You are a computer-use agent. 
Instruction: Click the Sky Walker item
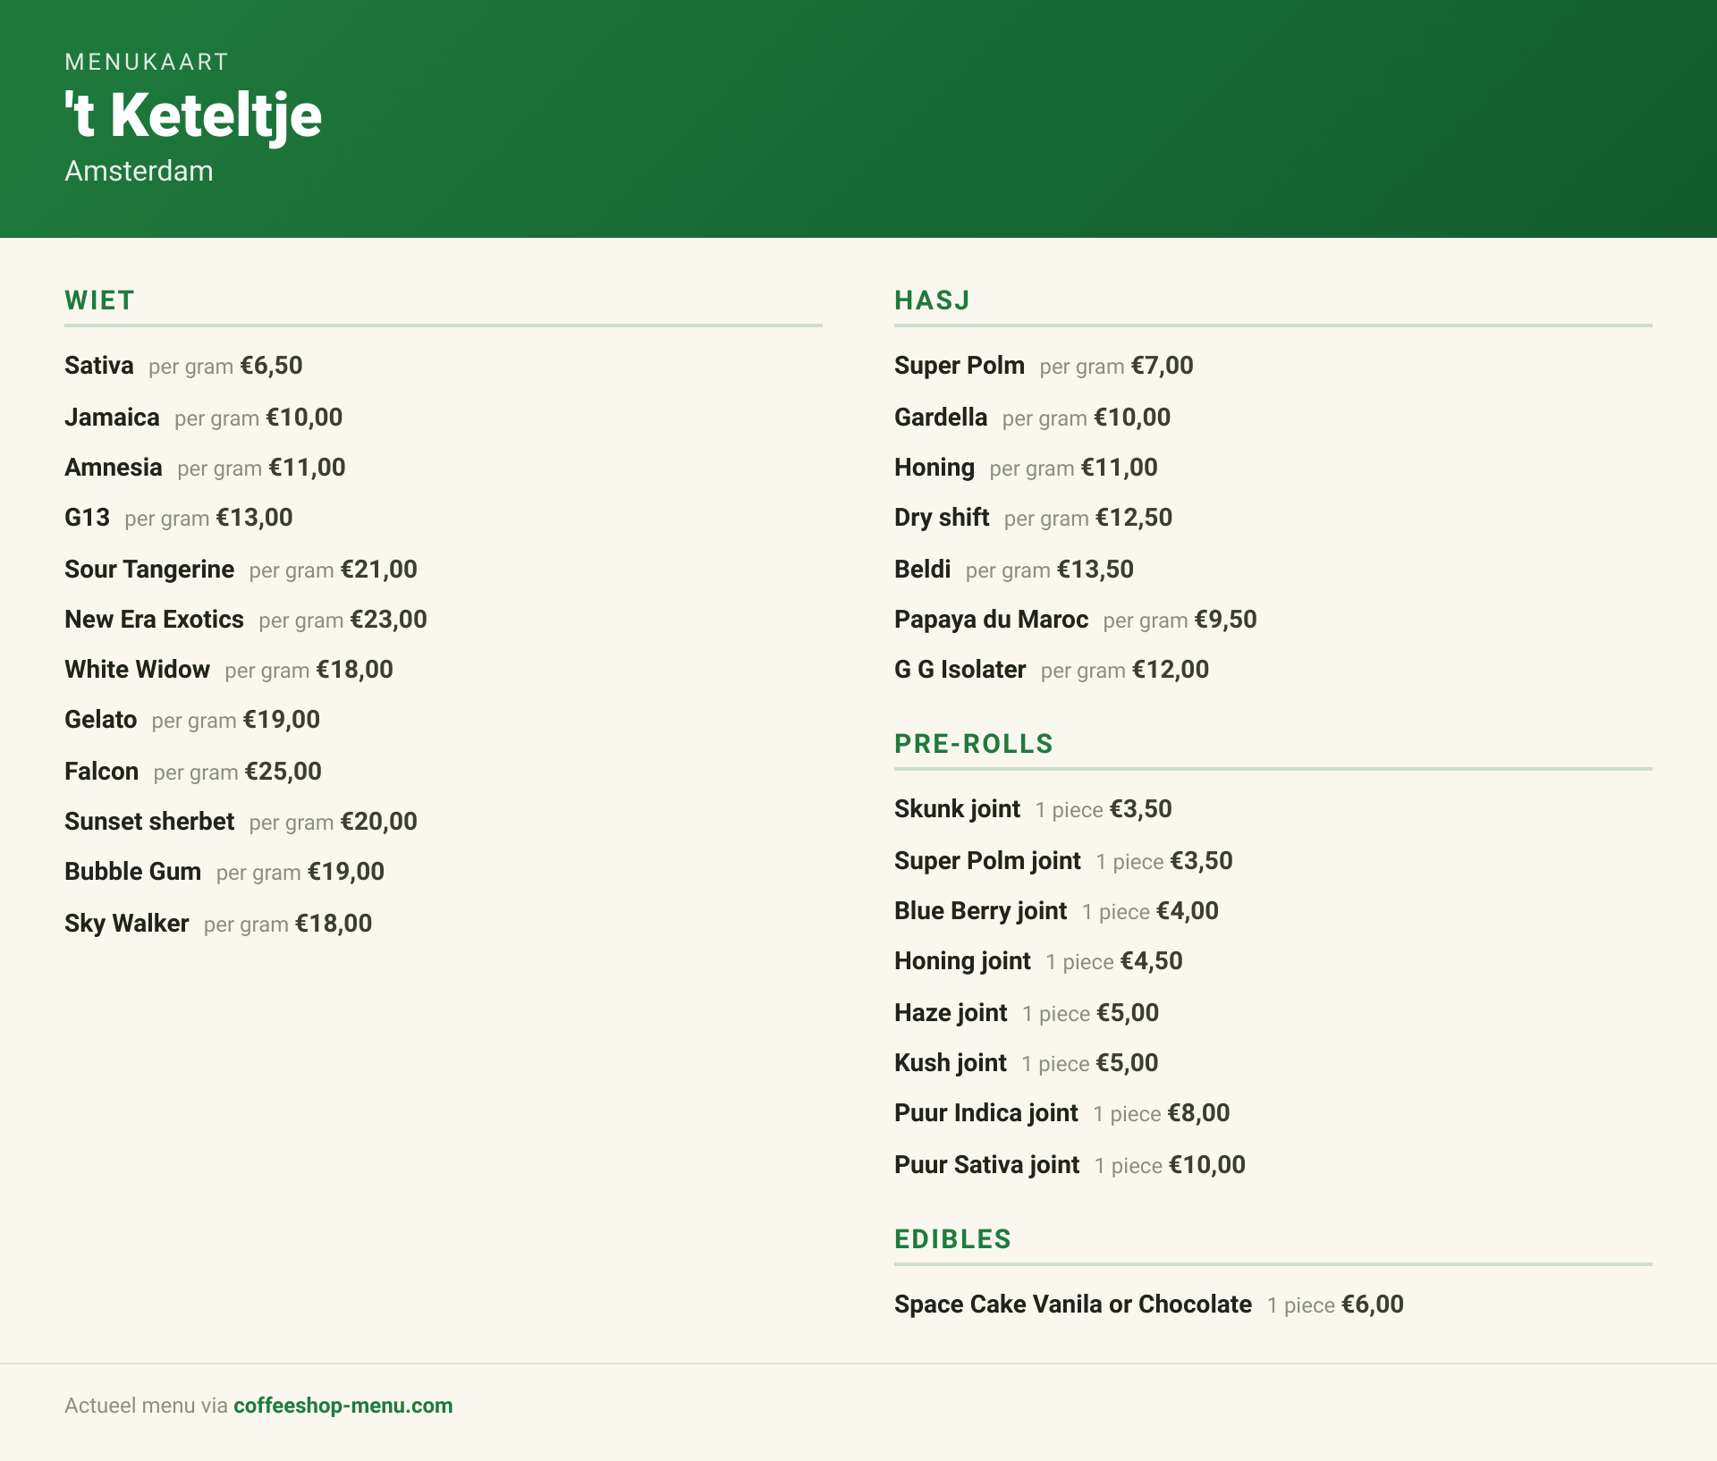(x=126, y=924)
